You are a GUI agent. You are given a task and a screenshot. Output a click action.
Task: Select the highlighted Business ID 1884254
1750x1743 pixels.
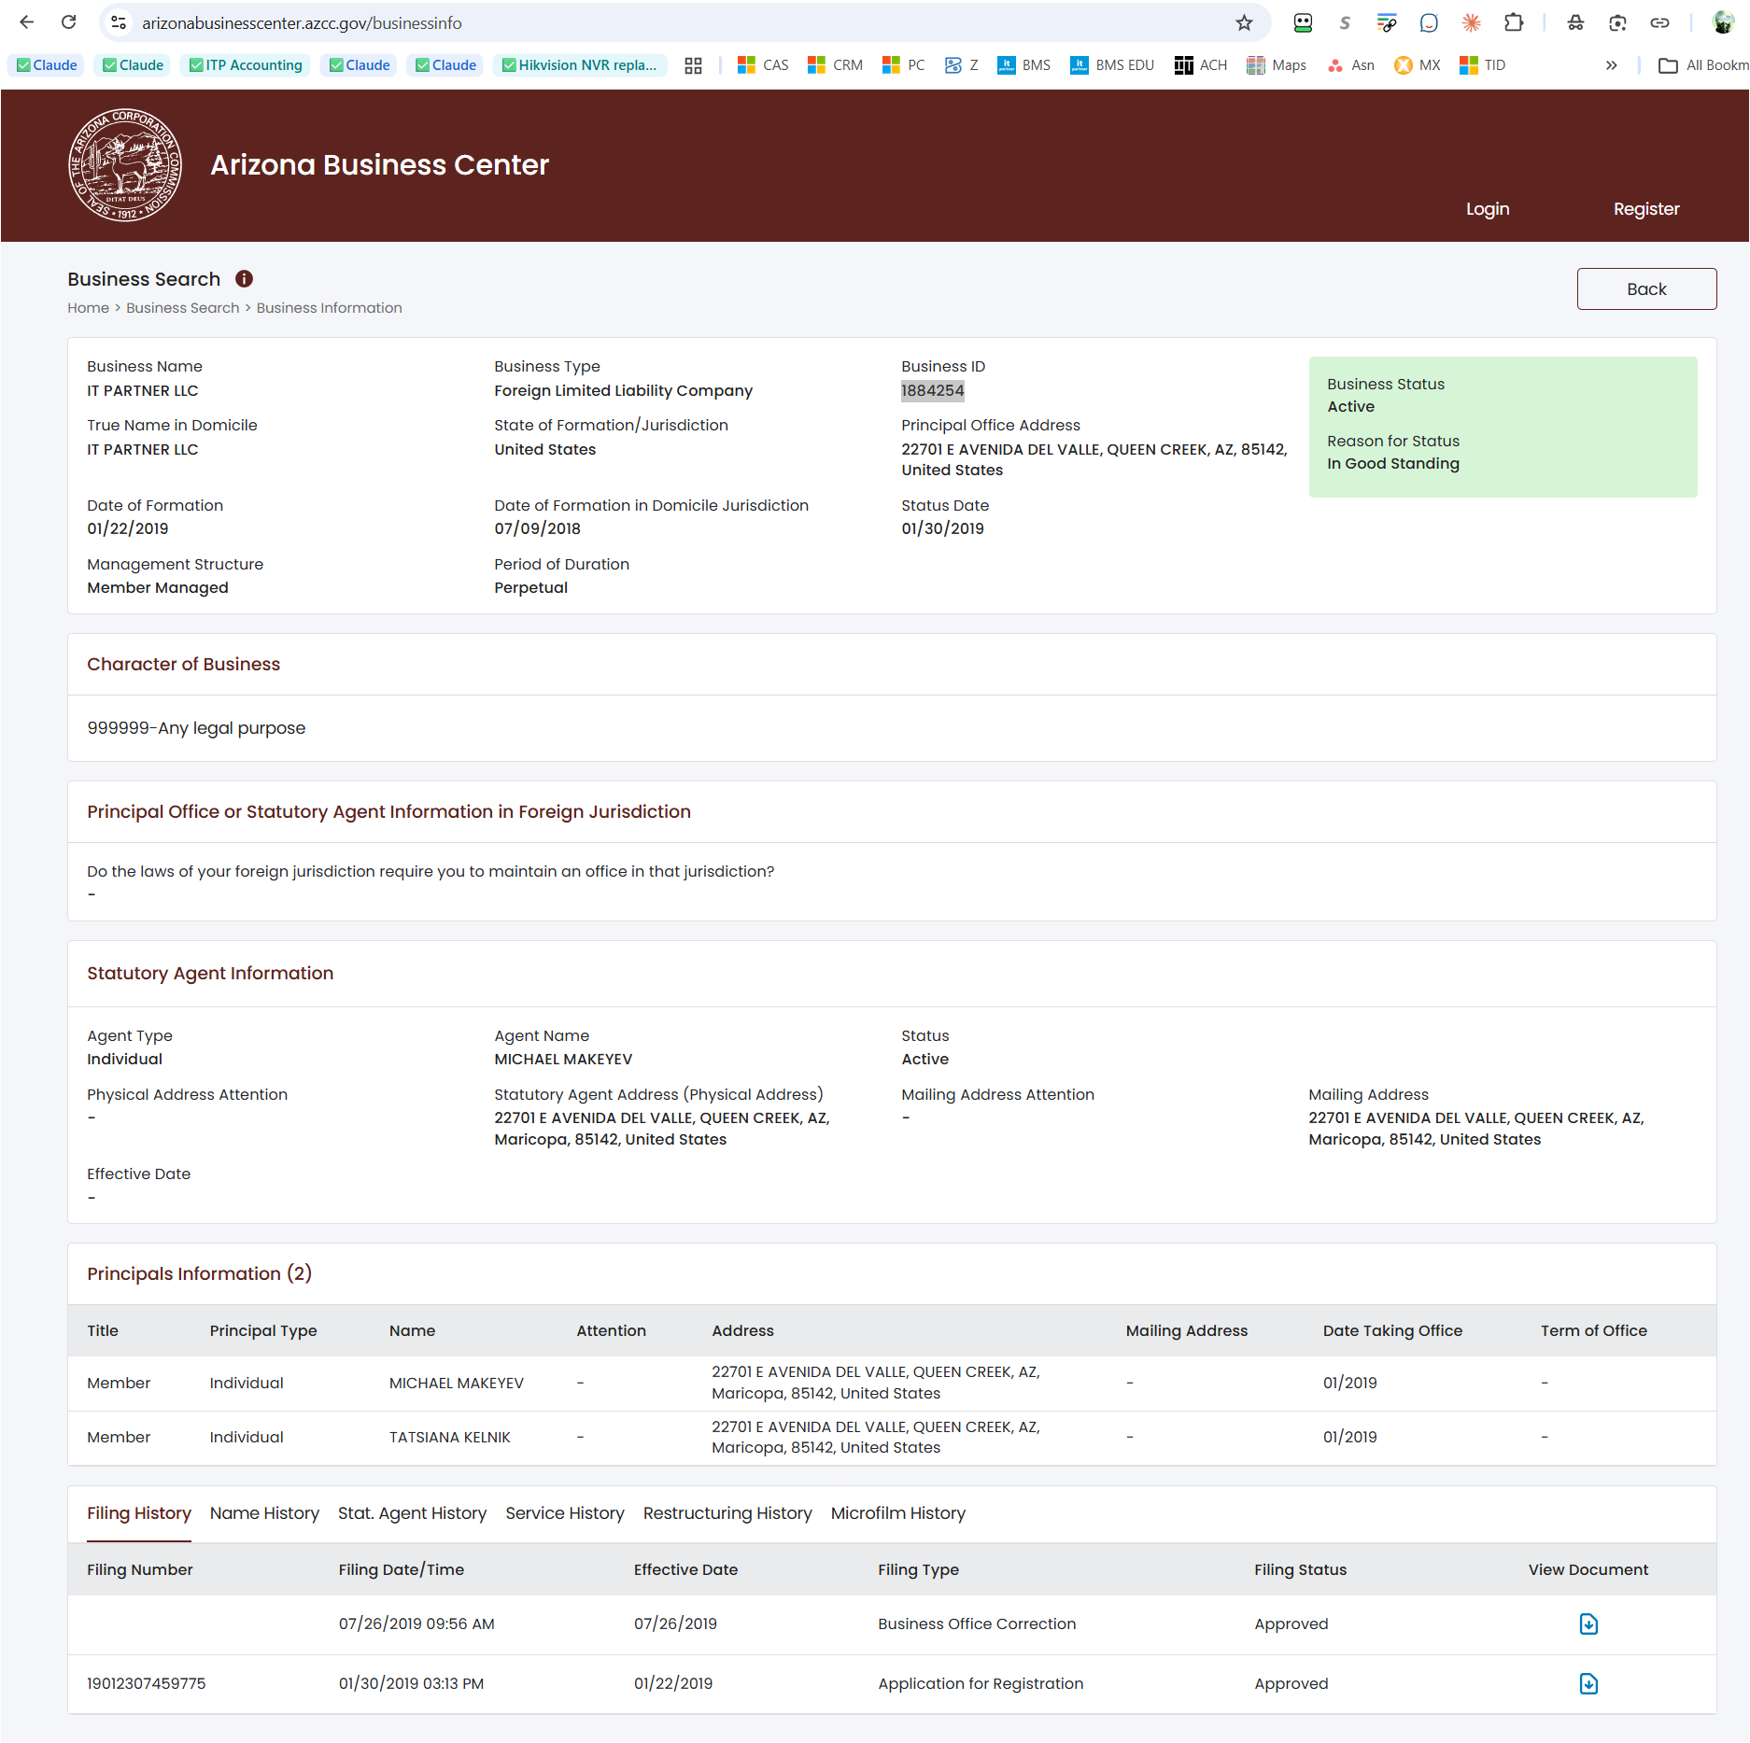[x=932, y=391]
